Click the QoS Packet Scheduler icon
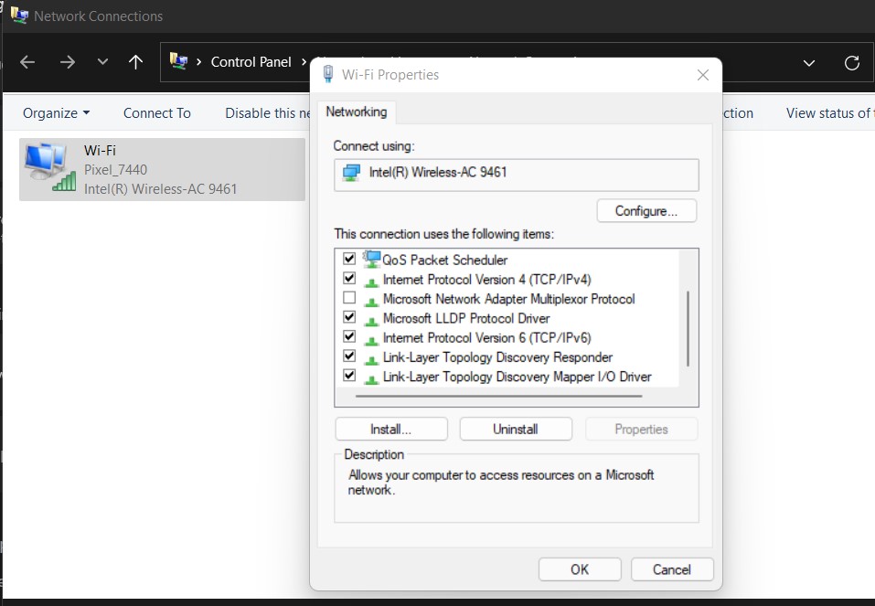 371,260
